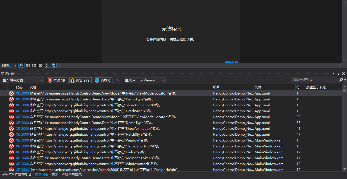Click error icon of WindowAttach row
The width and height of the screenshot is (347, 179).
pos(11,164)
